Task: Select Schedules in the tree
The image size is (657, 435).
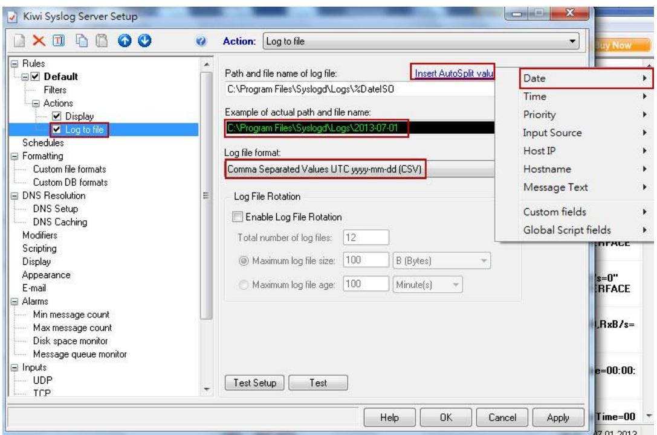Action: point(43,142)
